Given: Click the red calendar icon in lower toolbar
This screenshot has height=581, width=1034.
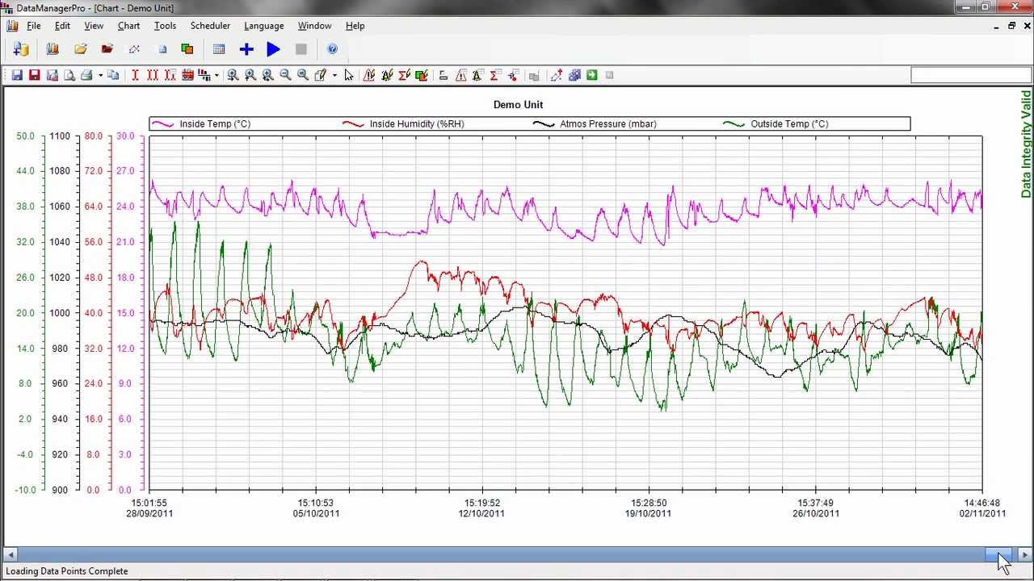Looking at the screenshot, I should coord(187,75).
